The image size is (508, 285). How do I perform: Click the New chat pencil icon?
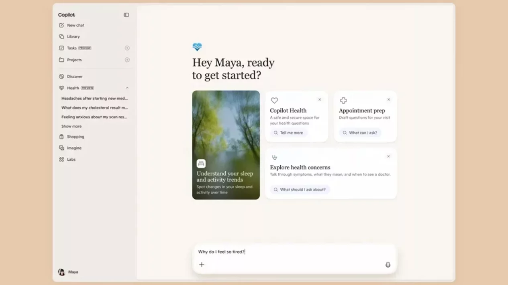coord(61,25)
